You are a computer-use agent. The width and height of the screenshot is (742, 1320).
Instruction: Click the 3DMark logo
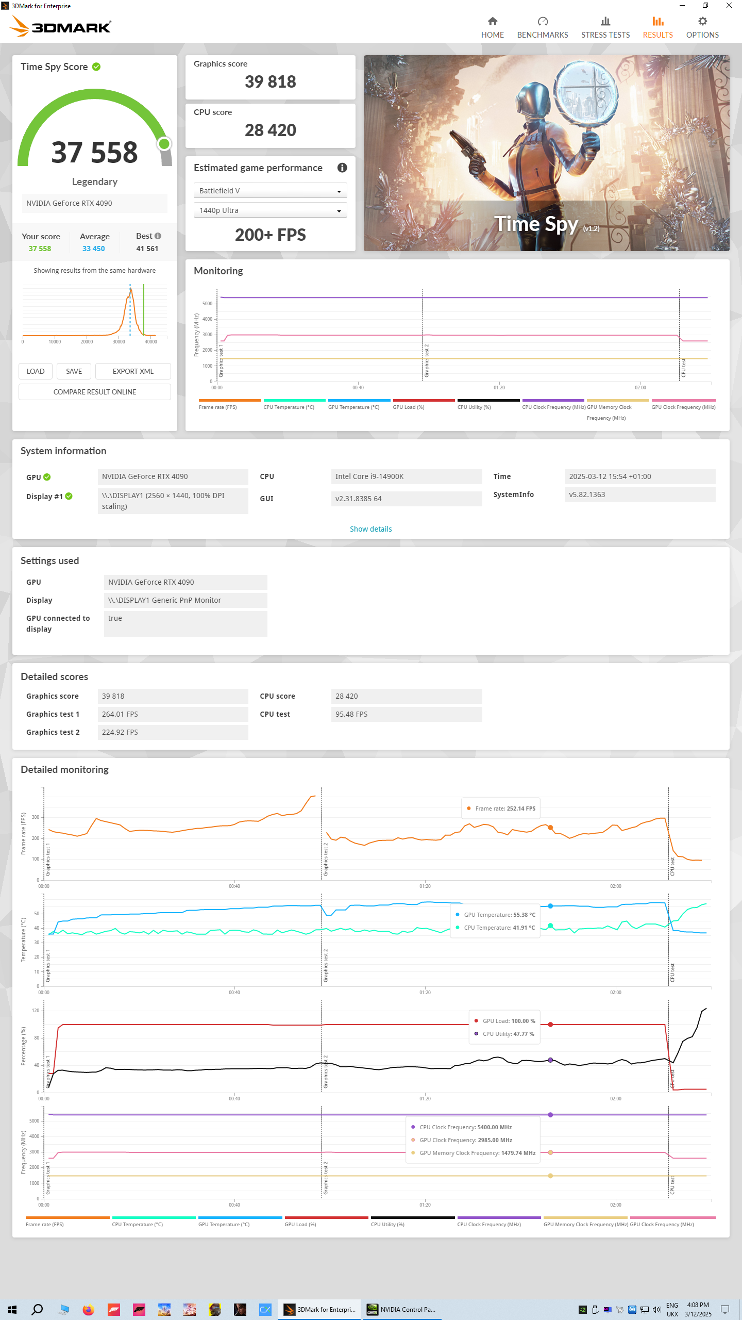pos(61,26)
